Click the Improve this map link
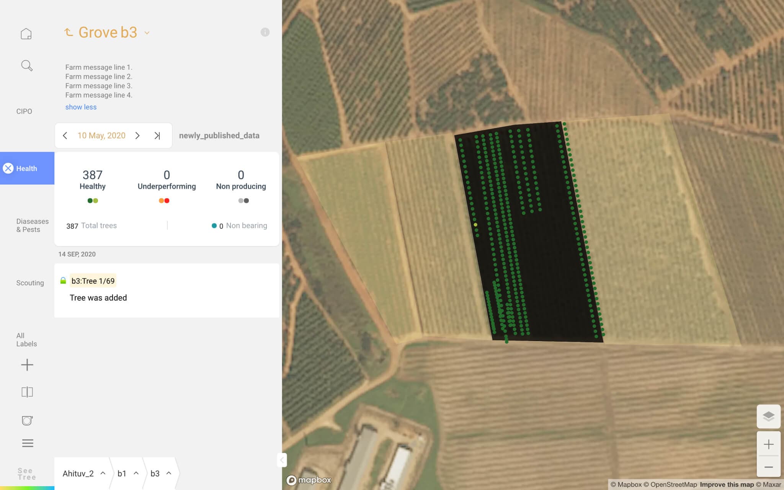Screen dimensions: 784x490 tap(726, 484)
